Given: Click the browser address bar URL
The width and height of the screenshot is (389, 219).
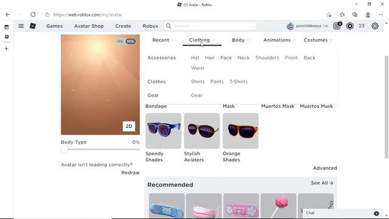Looking at the screenshot, I should (88, 15).
